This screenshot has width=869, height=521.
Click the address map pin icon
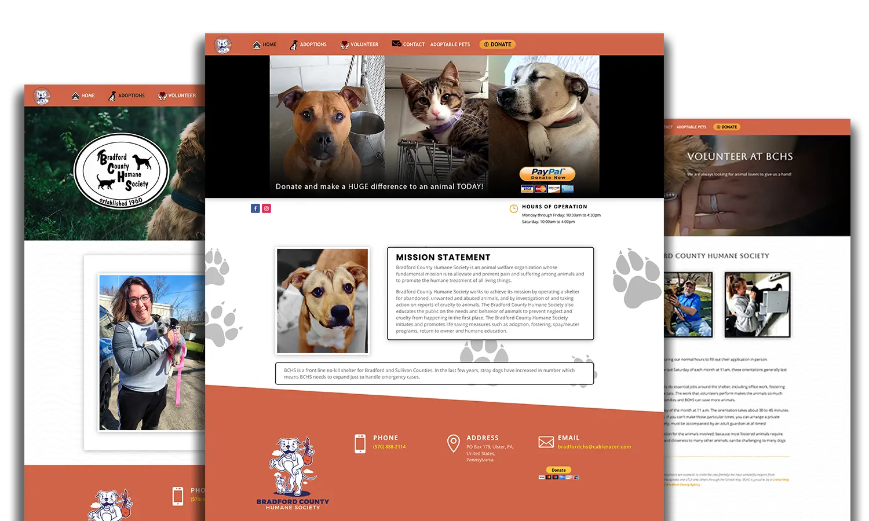click(454, 443)
